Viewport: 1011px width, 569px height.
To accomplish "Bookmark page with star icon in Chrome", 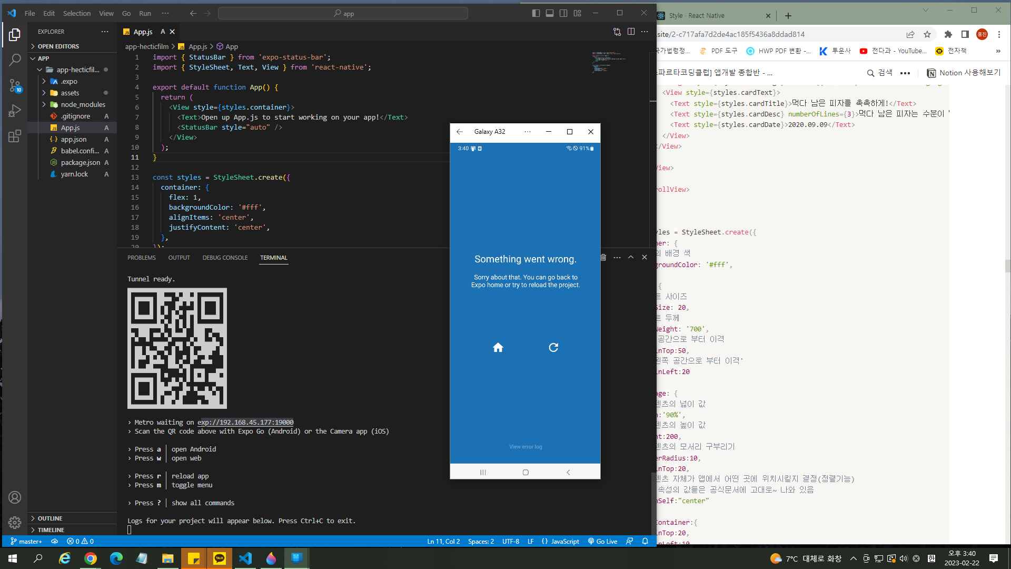I will click(927, 34).
